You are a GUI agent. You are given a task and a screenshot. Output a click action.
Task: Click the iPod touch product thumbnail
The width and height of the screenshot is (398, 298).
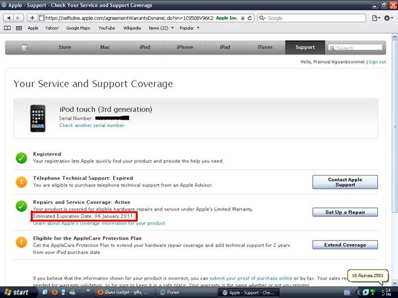click(38, 117)
